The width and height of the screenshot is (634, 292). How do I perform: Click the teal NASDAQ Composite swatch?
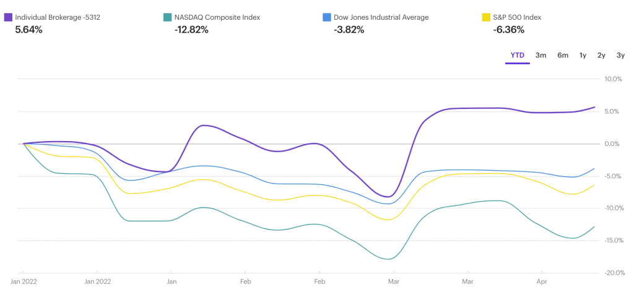[167, 17]
